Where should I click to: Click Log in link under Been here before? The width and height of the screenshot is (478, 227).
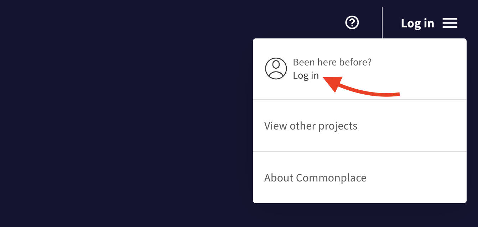[x=306, y=75]
